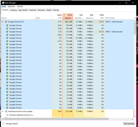Open the Ansicht menu
The height and width of the screenshot is (127, 138).
point(20,6)
